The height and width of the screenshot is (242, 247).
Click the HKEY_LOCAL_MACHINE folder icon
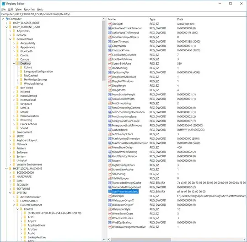point(11,169)
